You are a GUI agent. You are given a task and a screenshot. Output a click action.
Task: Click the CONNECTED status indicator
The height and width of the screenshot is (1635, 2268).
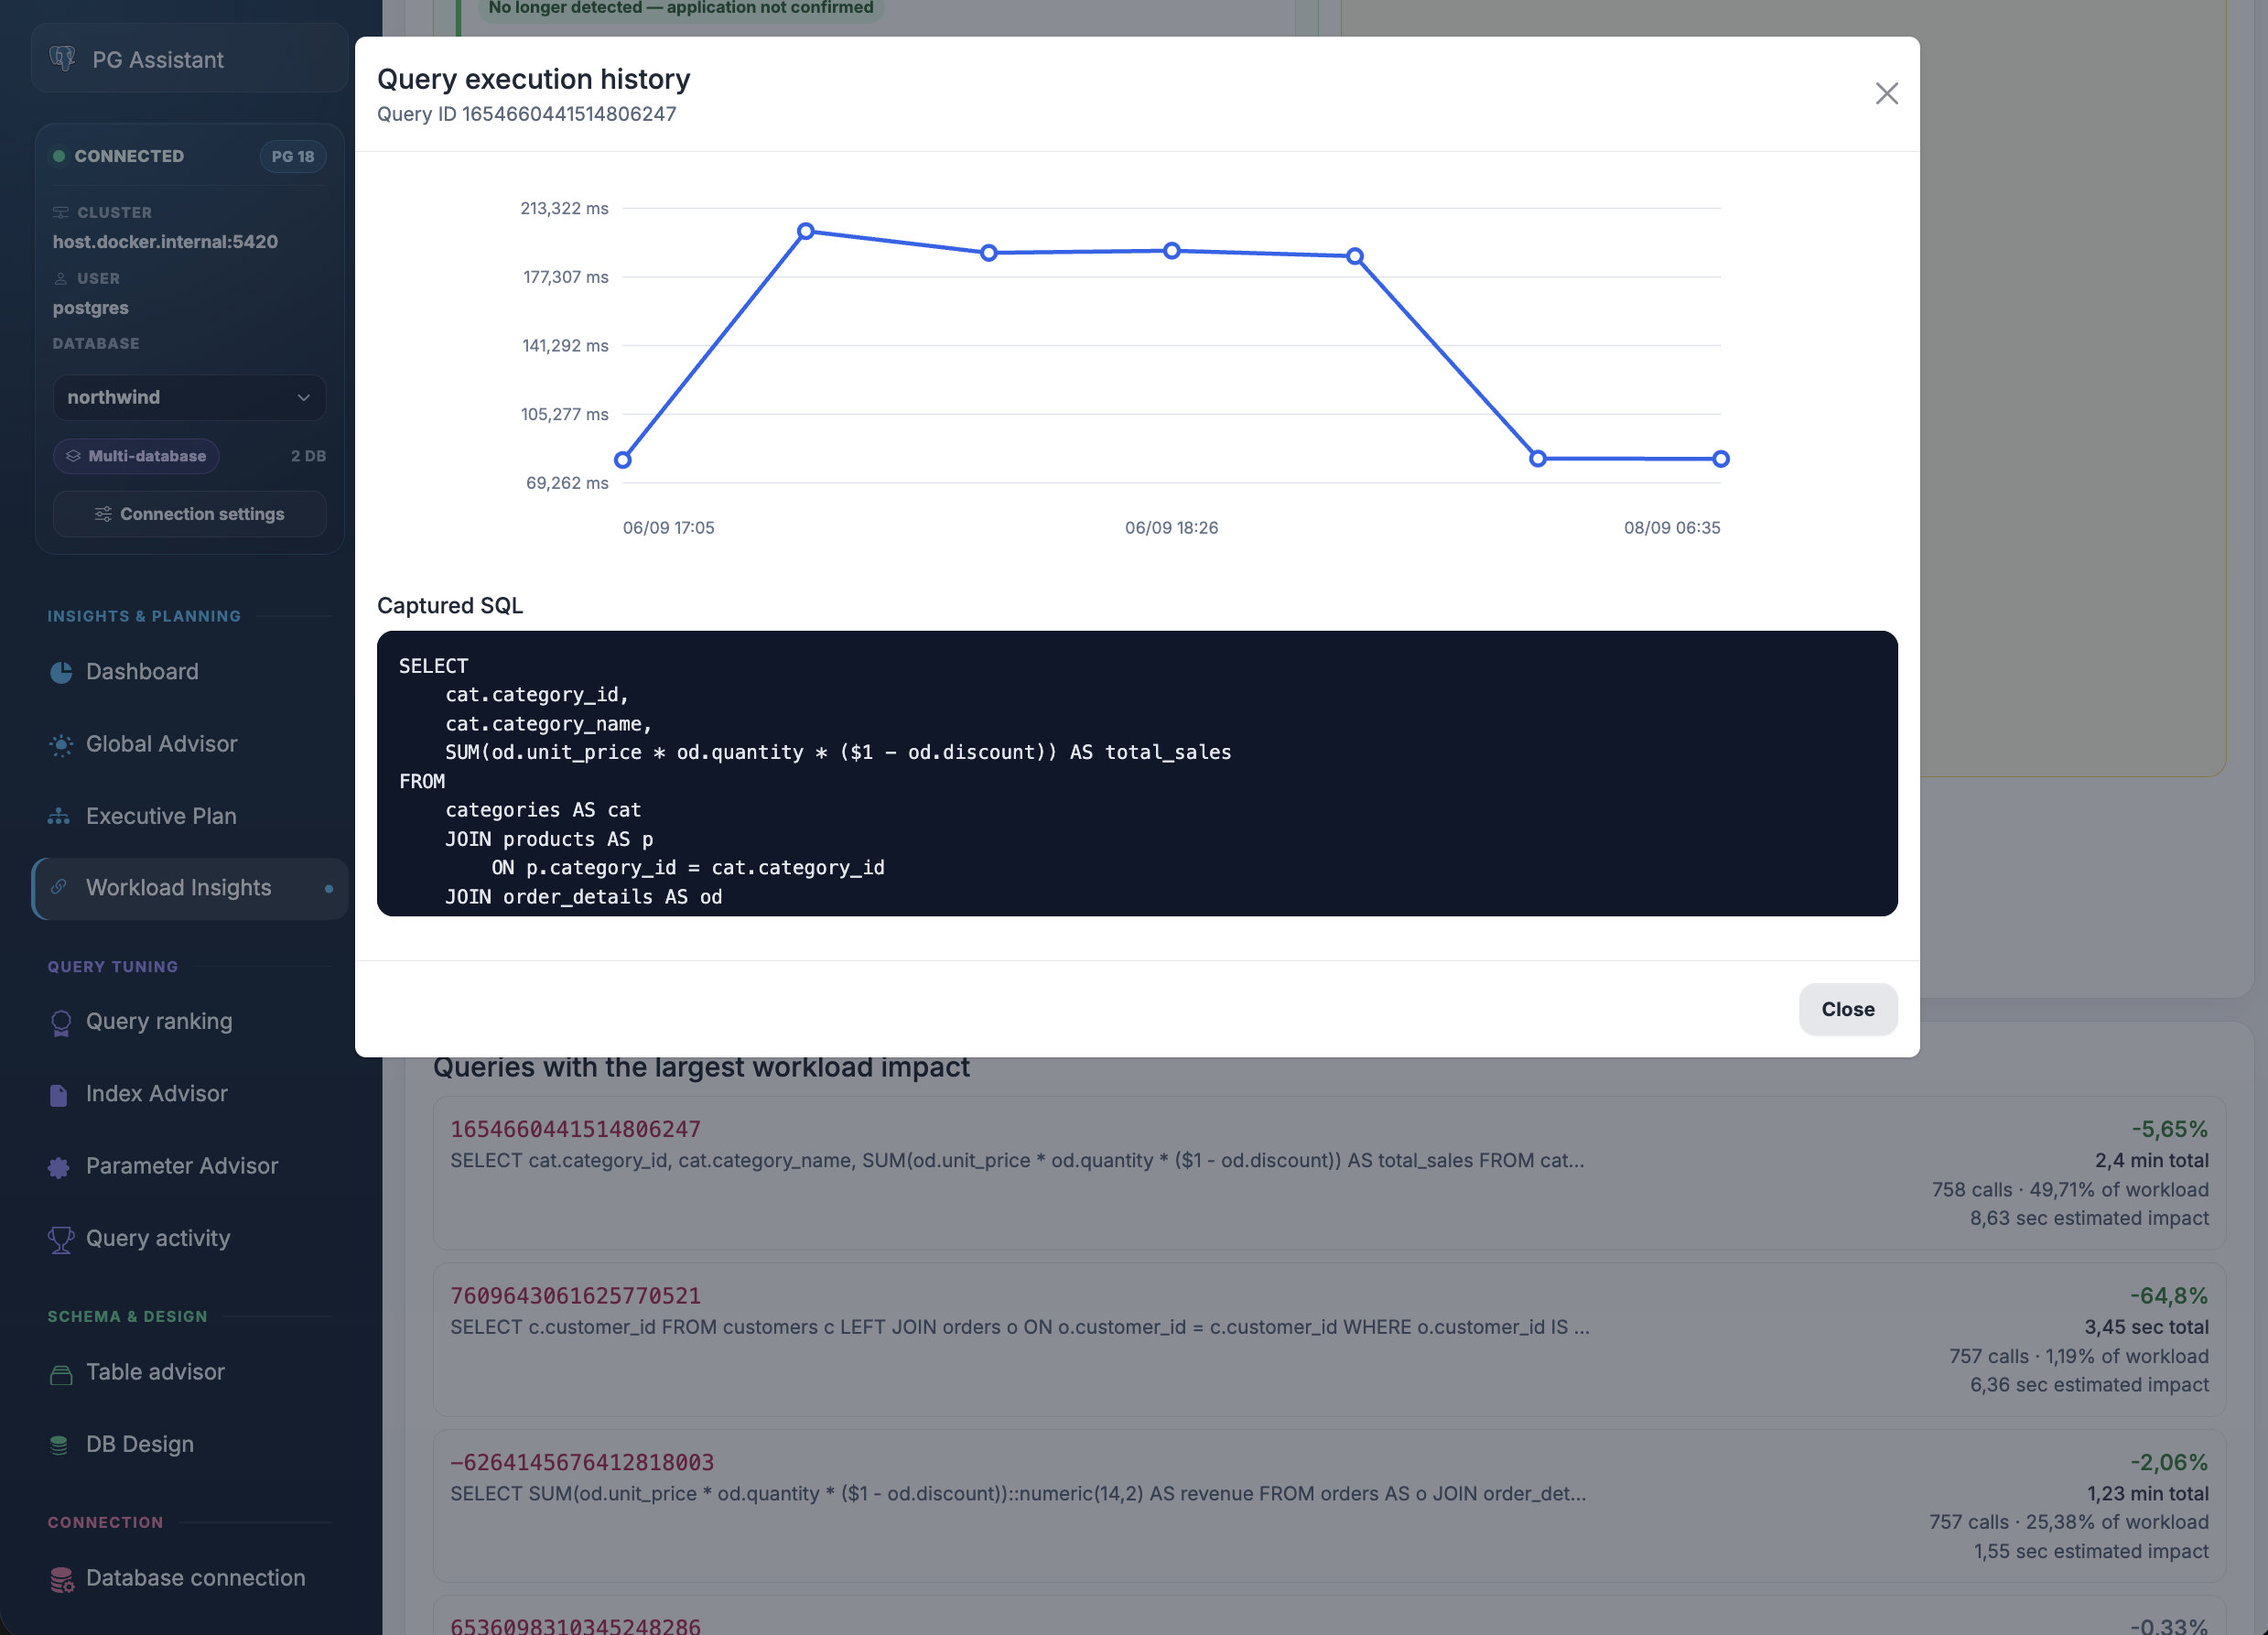pyautogui.click(x=118, y=156)
